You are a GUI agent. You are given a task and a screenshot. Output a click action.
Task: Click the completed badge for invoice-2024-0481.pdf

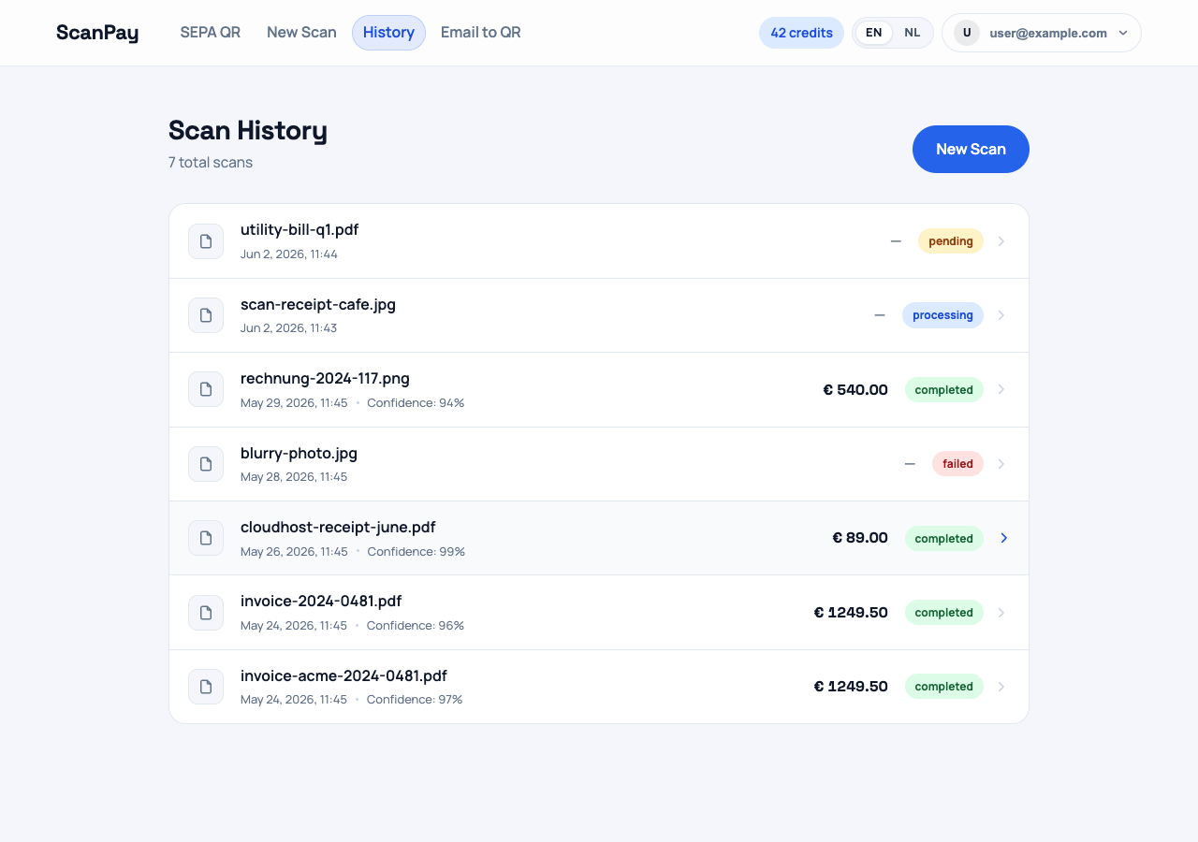(x=944, y=613)
